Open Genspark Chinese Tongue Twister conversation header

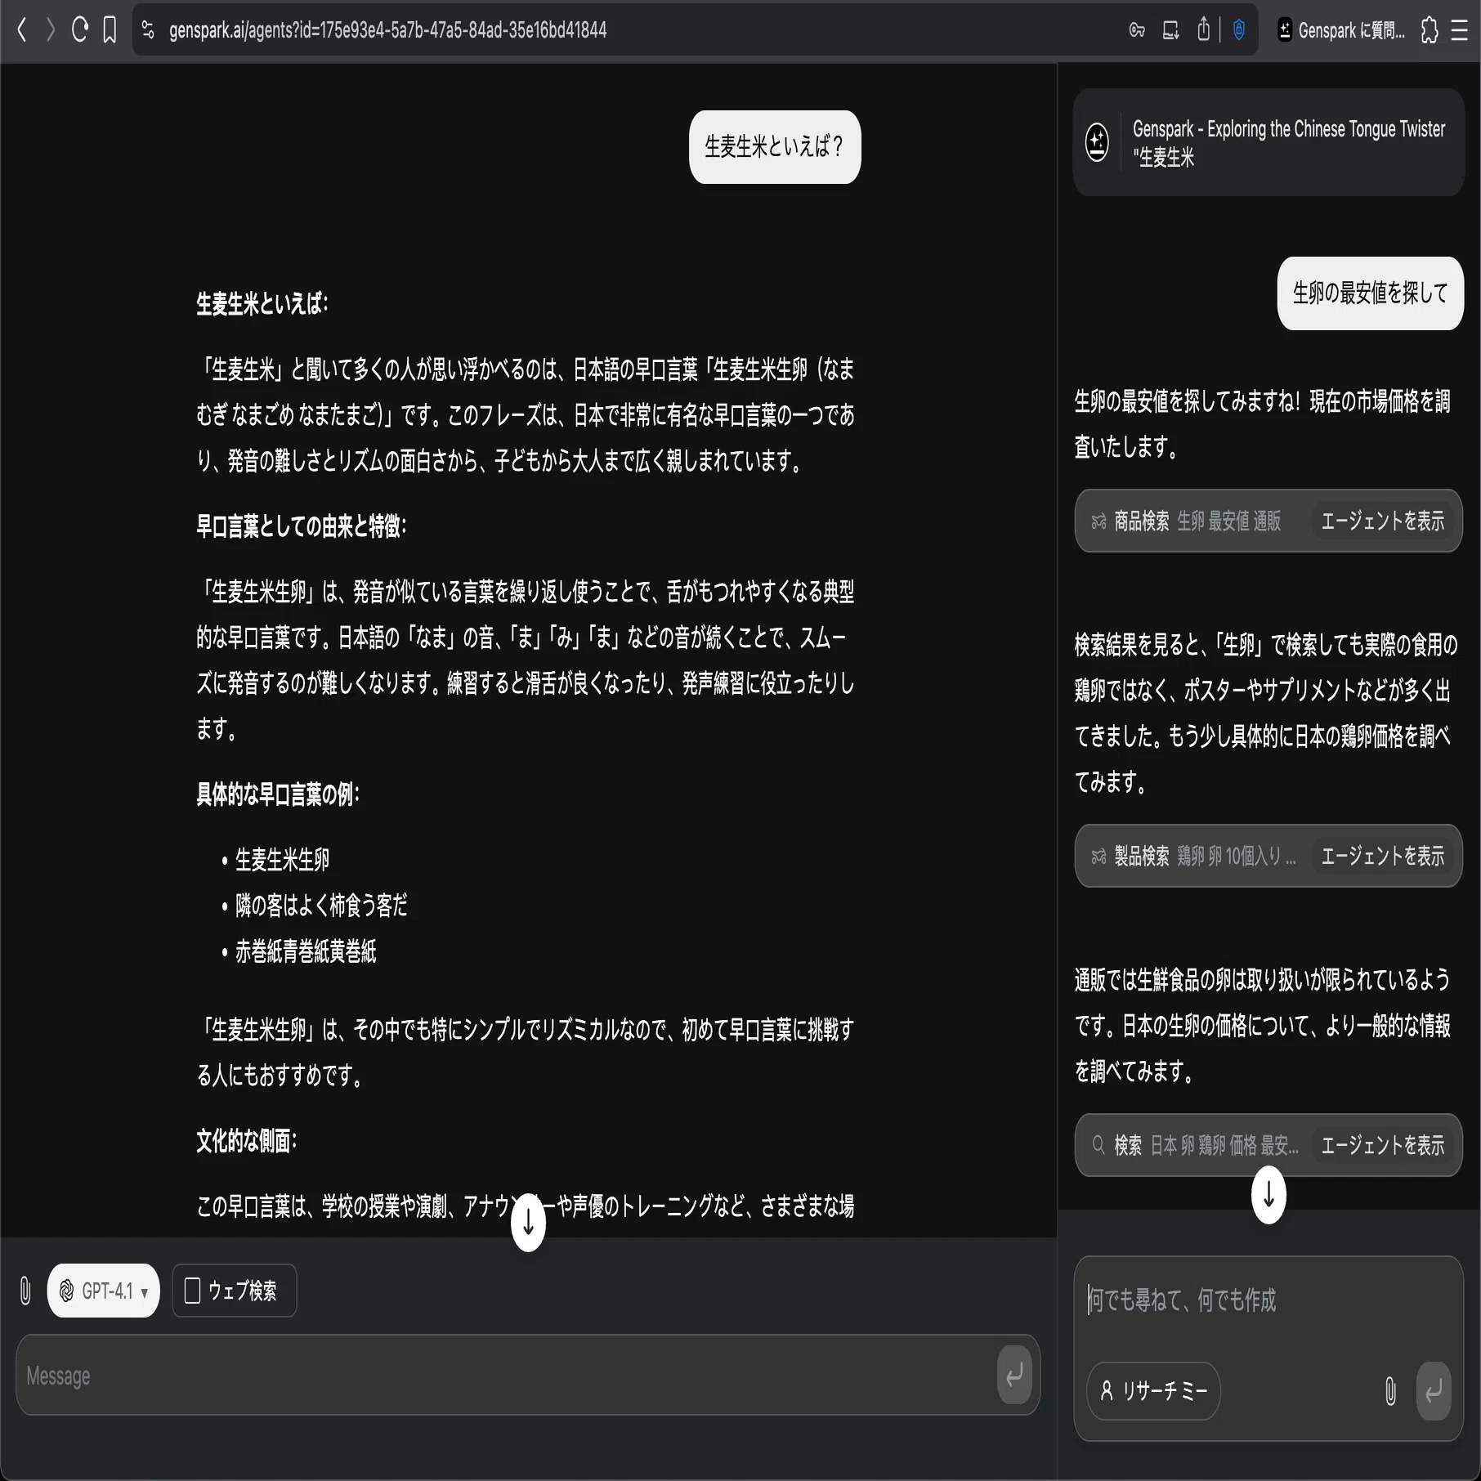1268,142
